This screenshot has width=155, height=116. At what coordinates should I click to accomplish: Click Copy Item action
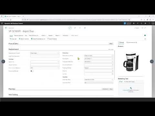tap(13, 39)
